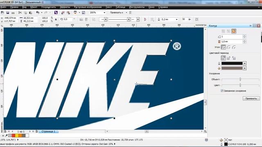Open the start arrowhead dropdown
262x147 pixels.
click(106, 20)
